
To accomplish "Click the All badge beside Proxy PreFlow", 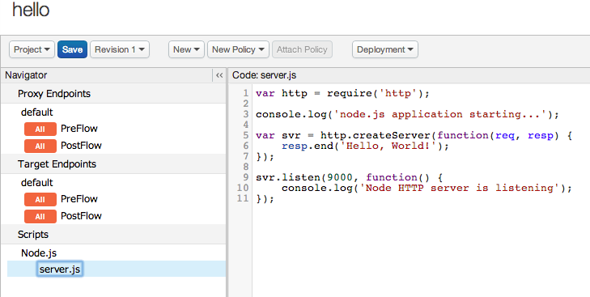I will click(40, 129).
